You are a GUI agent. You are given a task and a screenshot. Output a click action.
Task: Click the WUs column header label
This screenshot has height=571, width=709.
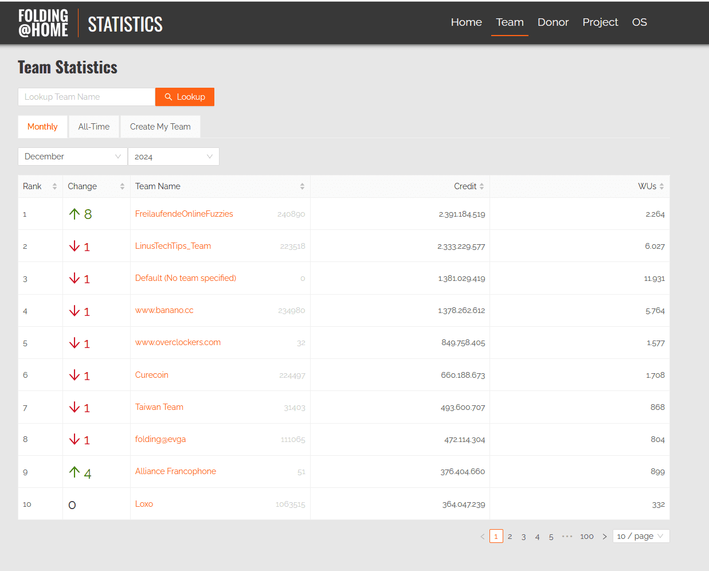pyautogui.click(x=647, y=186)
